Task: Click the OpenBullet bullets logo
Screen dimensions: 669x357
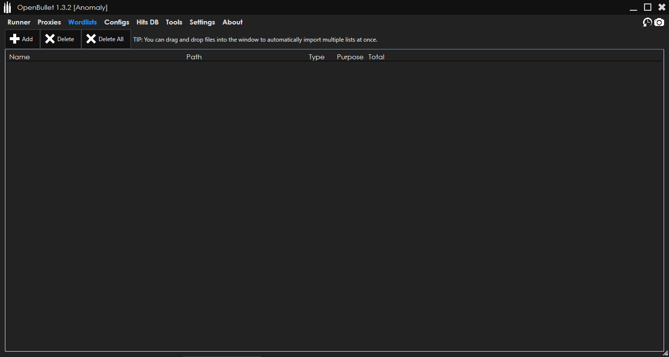Action: pos(7,7)
